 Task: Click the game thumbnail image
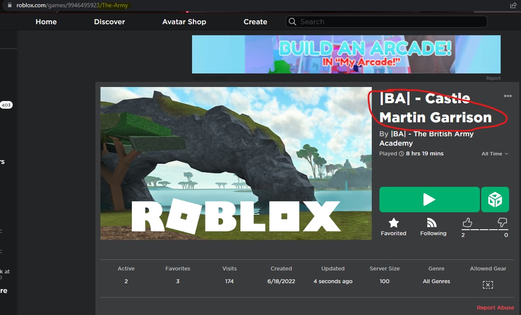click(x=236, y=163)
